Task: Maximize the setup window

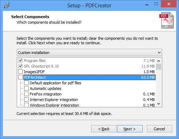Action: [156, 4]
